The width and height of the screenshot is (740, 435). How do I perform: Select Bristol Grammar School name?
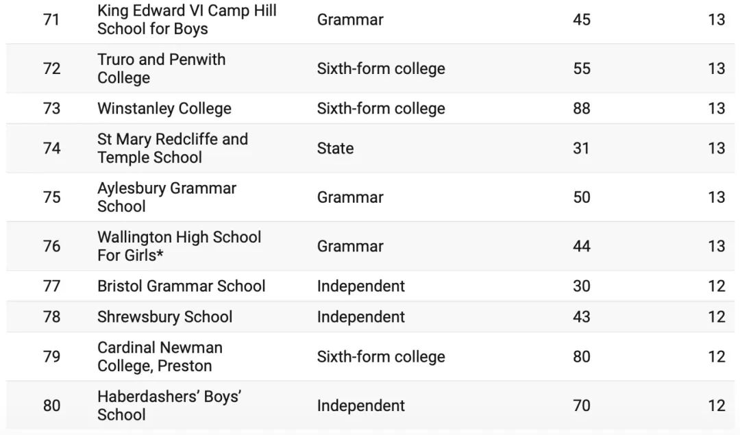pyautogui.click(x=181, y=286)
